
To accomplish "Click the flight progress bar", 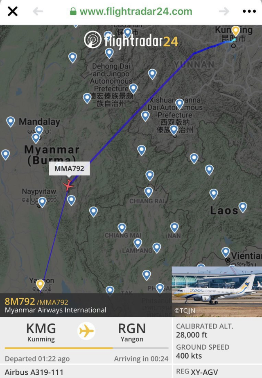I will click(86, 348).
